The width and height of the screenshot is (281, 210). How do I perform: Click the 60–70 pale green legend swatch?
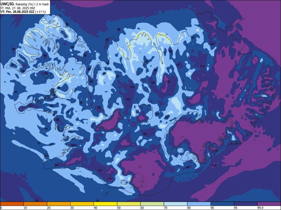(x=152, y=204)
